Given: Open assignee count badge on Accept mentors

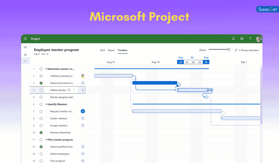Looking at the screenshot, I should [x=83, y=126].
